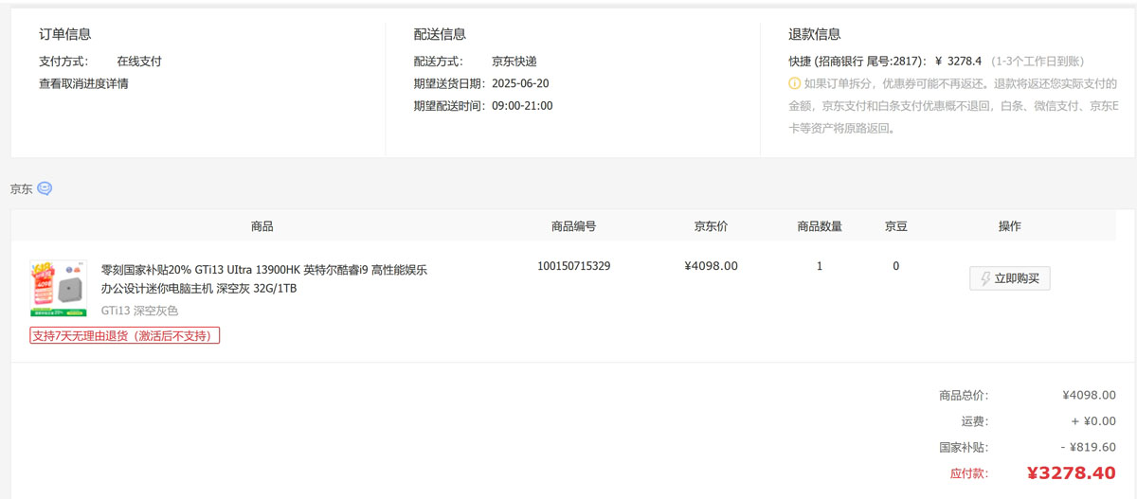Image resolution: width=1137 pixels, height=499 pixels.
Task: Click the 期望配送时间 label
Action: (x=450, y=106)
